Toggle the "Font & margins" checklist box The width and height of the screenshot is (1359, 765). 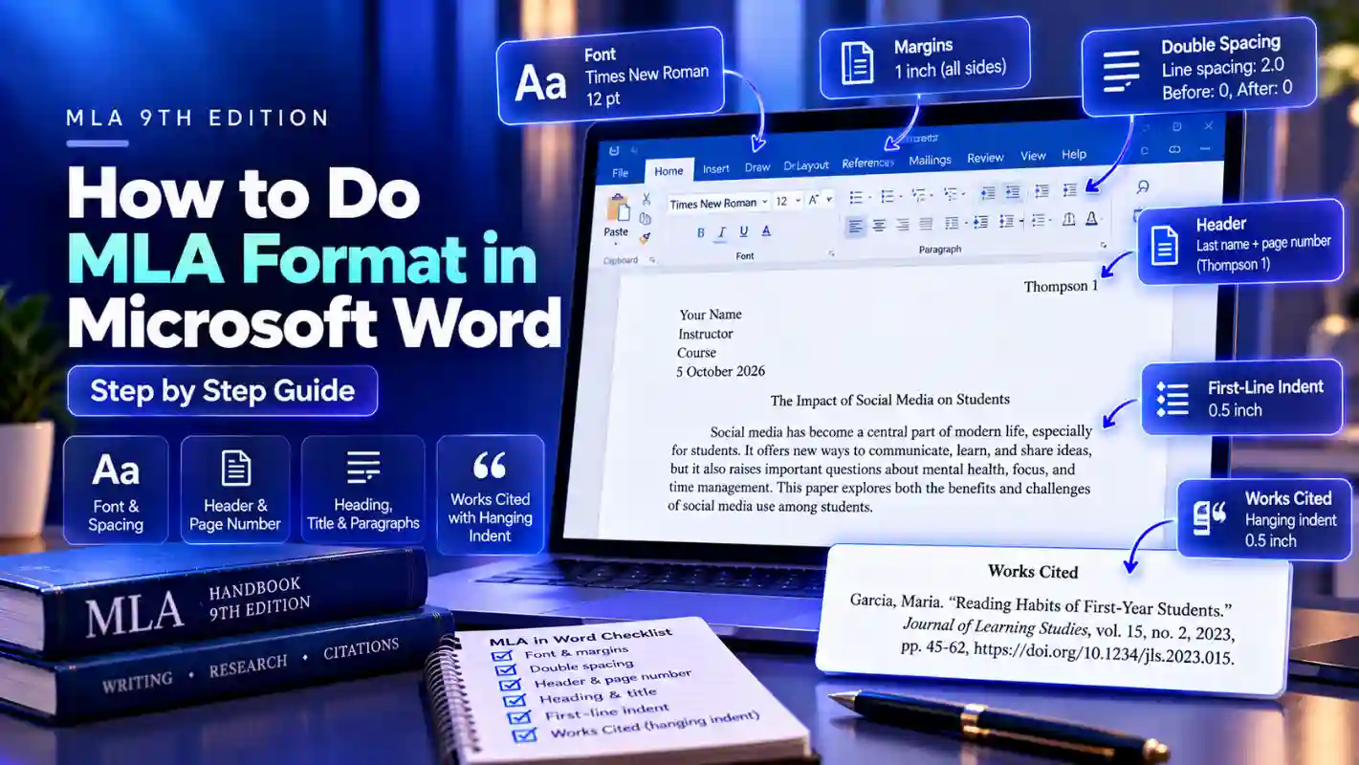[501, 656]
